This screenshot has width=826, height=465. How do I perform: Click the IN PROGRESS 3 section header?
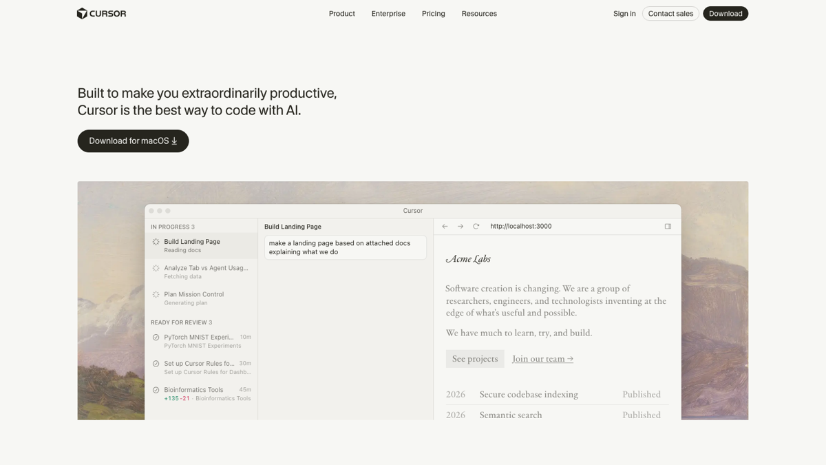173,227
